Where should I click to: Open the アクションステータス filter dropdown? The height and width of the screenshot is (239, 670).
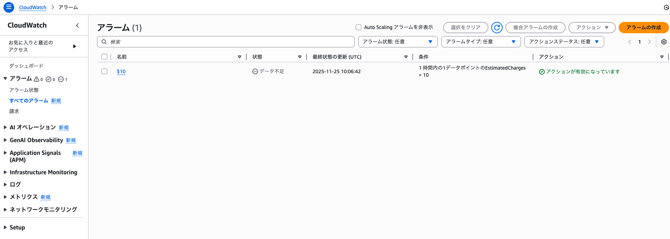tap(564, 42)
